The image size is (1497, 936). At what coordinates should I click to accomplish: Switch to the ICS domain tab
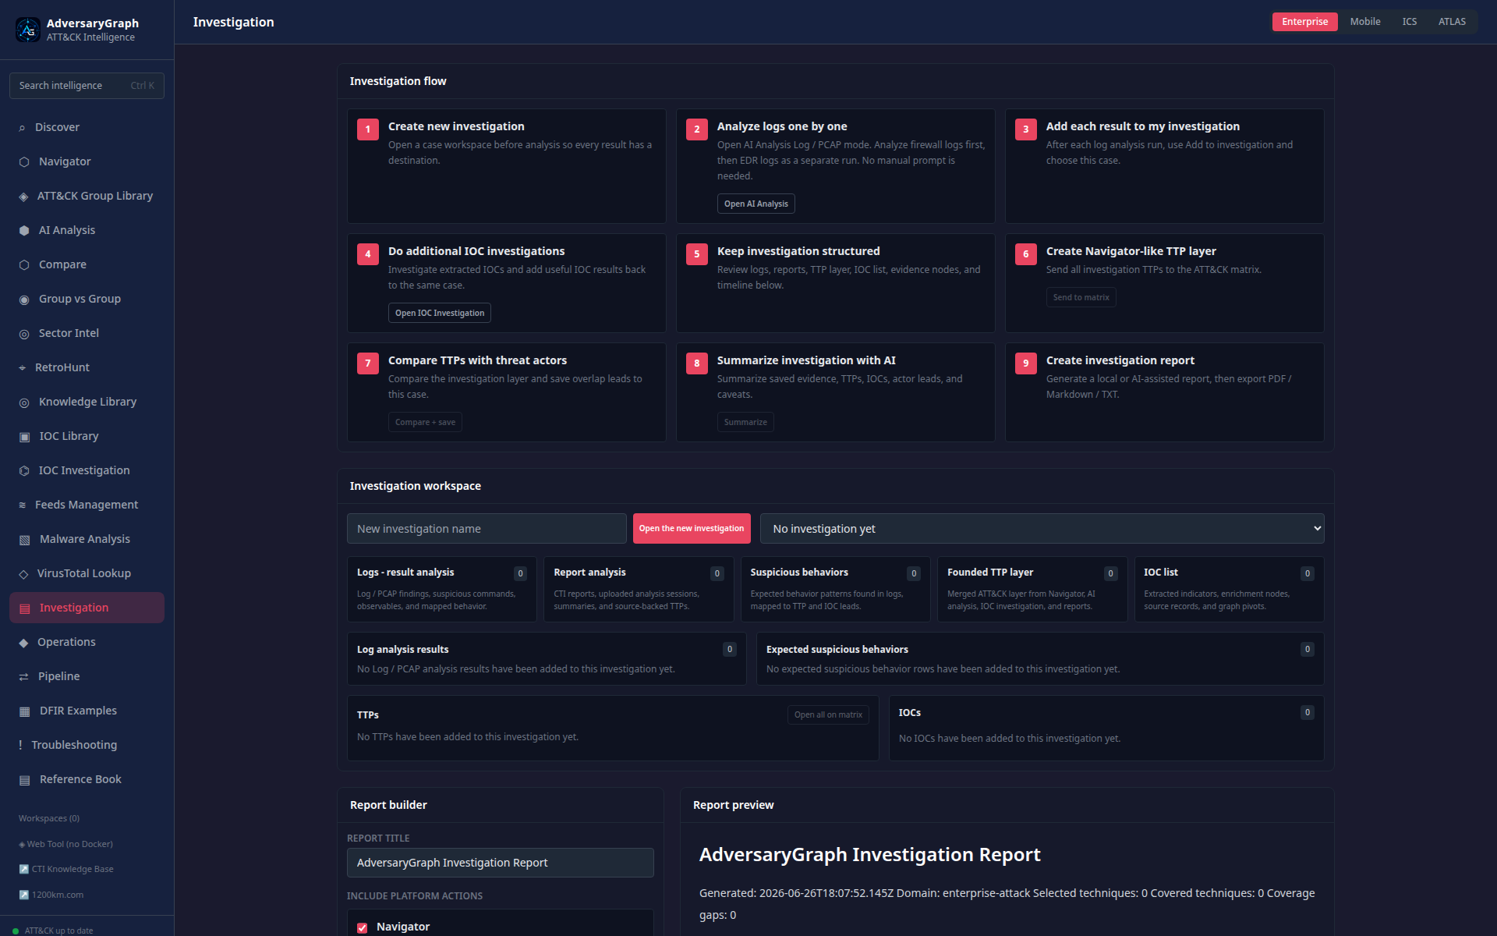pos(1409,22)
